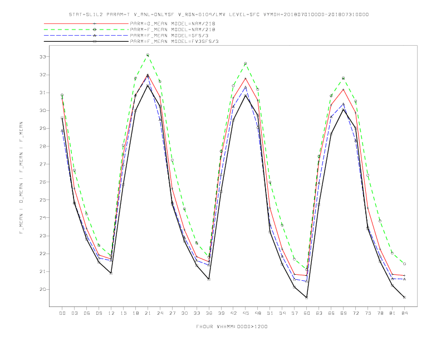The height and width of the screenshot is (341, 441).
Task: Click x-axis forecast hour label 00
Action: coord(62,313)
